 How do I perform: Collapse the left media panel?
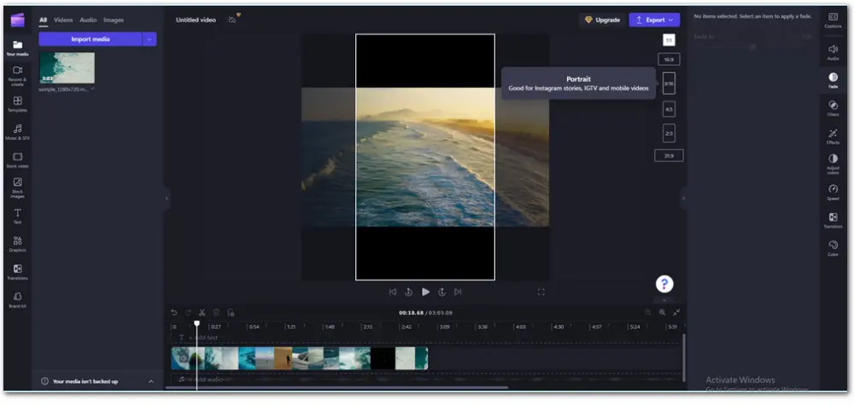point(167,199)
